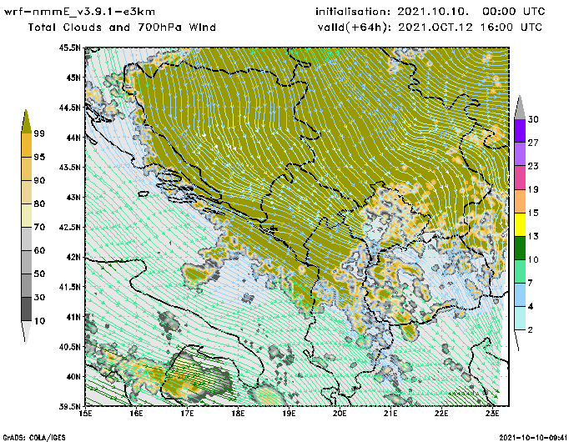The width and height of the screenshot is (584, 442).
Task: Click the valid time line '2021.OCT.12 16:00 UTC'
Action: pyautogui.click(x=470, y=28)
